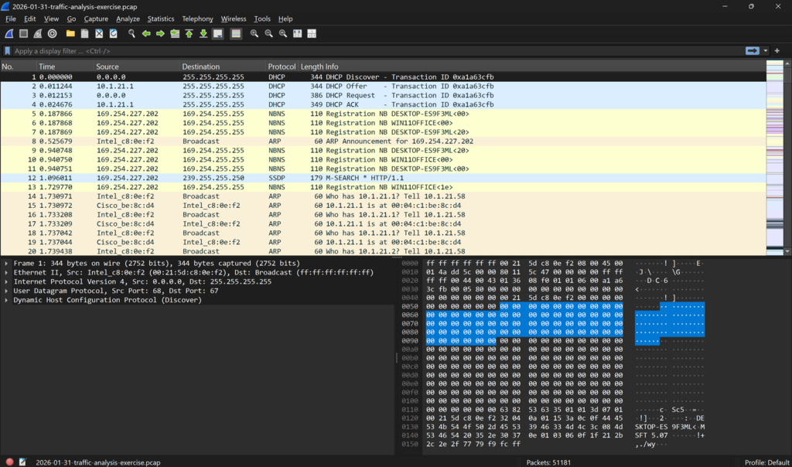Toggle auto-scroll during live capture

pyautogui.click(x=218, y=34)
